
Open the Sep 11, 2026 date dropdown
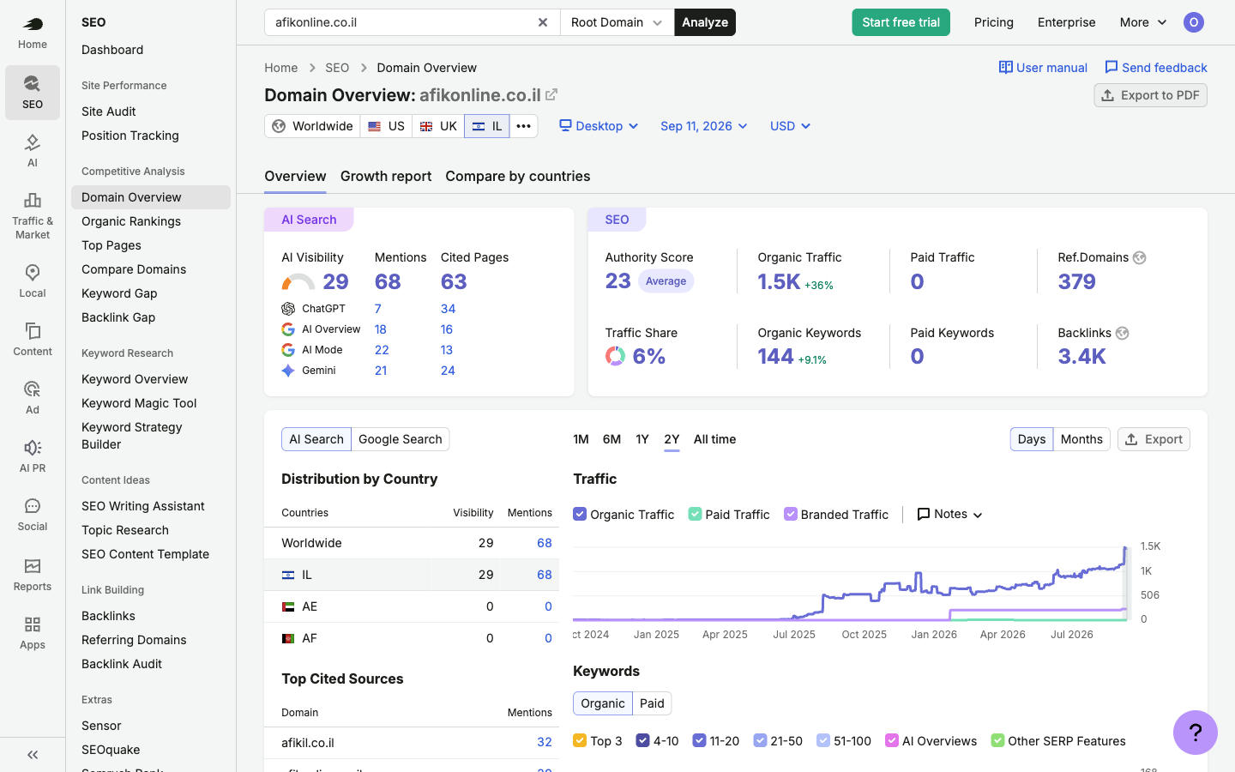704,126
